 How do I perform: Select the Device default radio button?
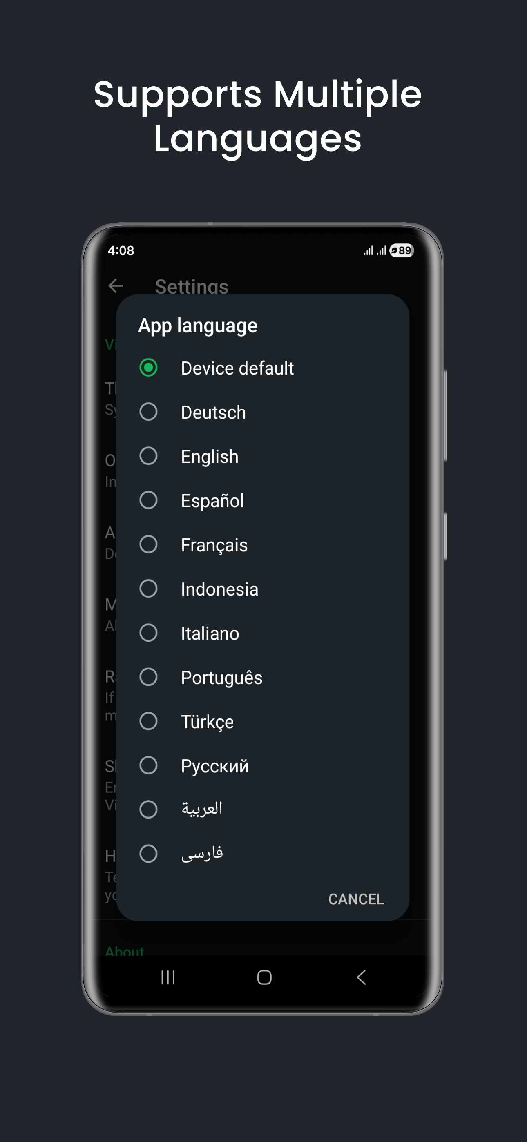coord(149,368)
